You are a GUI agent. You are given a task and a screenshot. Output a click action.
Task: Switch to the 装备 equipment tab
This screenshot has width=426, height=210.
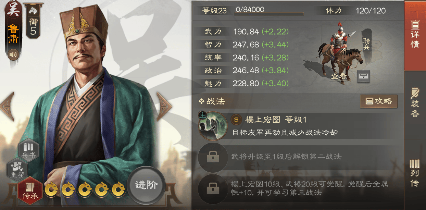[415, 103]
